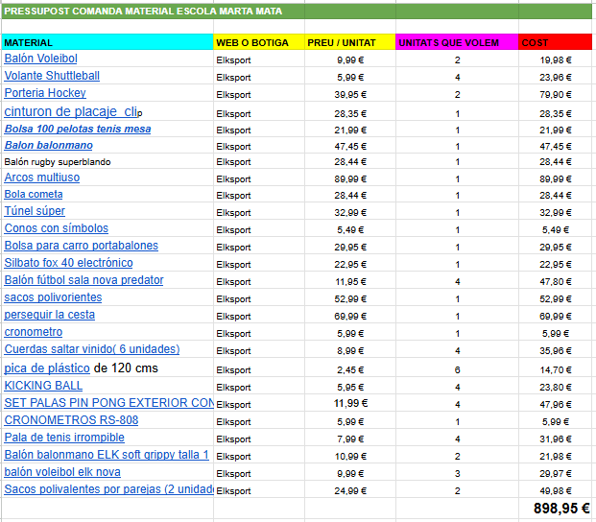Click the KICKING BALL link
The height and width of the screenshot is (522, 596).
[x=43, y=385]
